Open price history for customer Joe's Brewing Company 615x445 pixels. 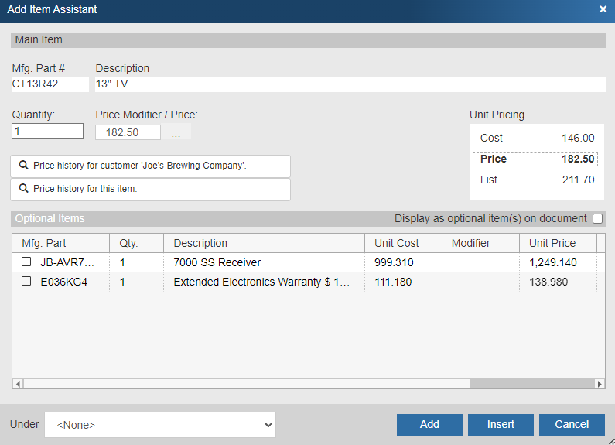pos(151,166)
